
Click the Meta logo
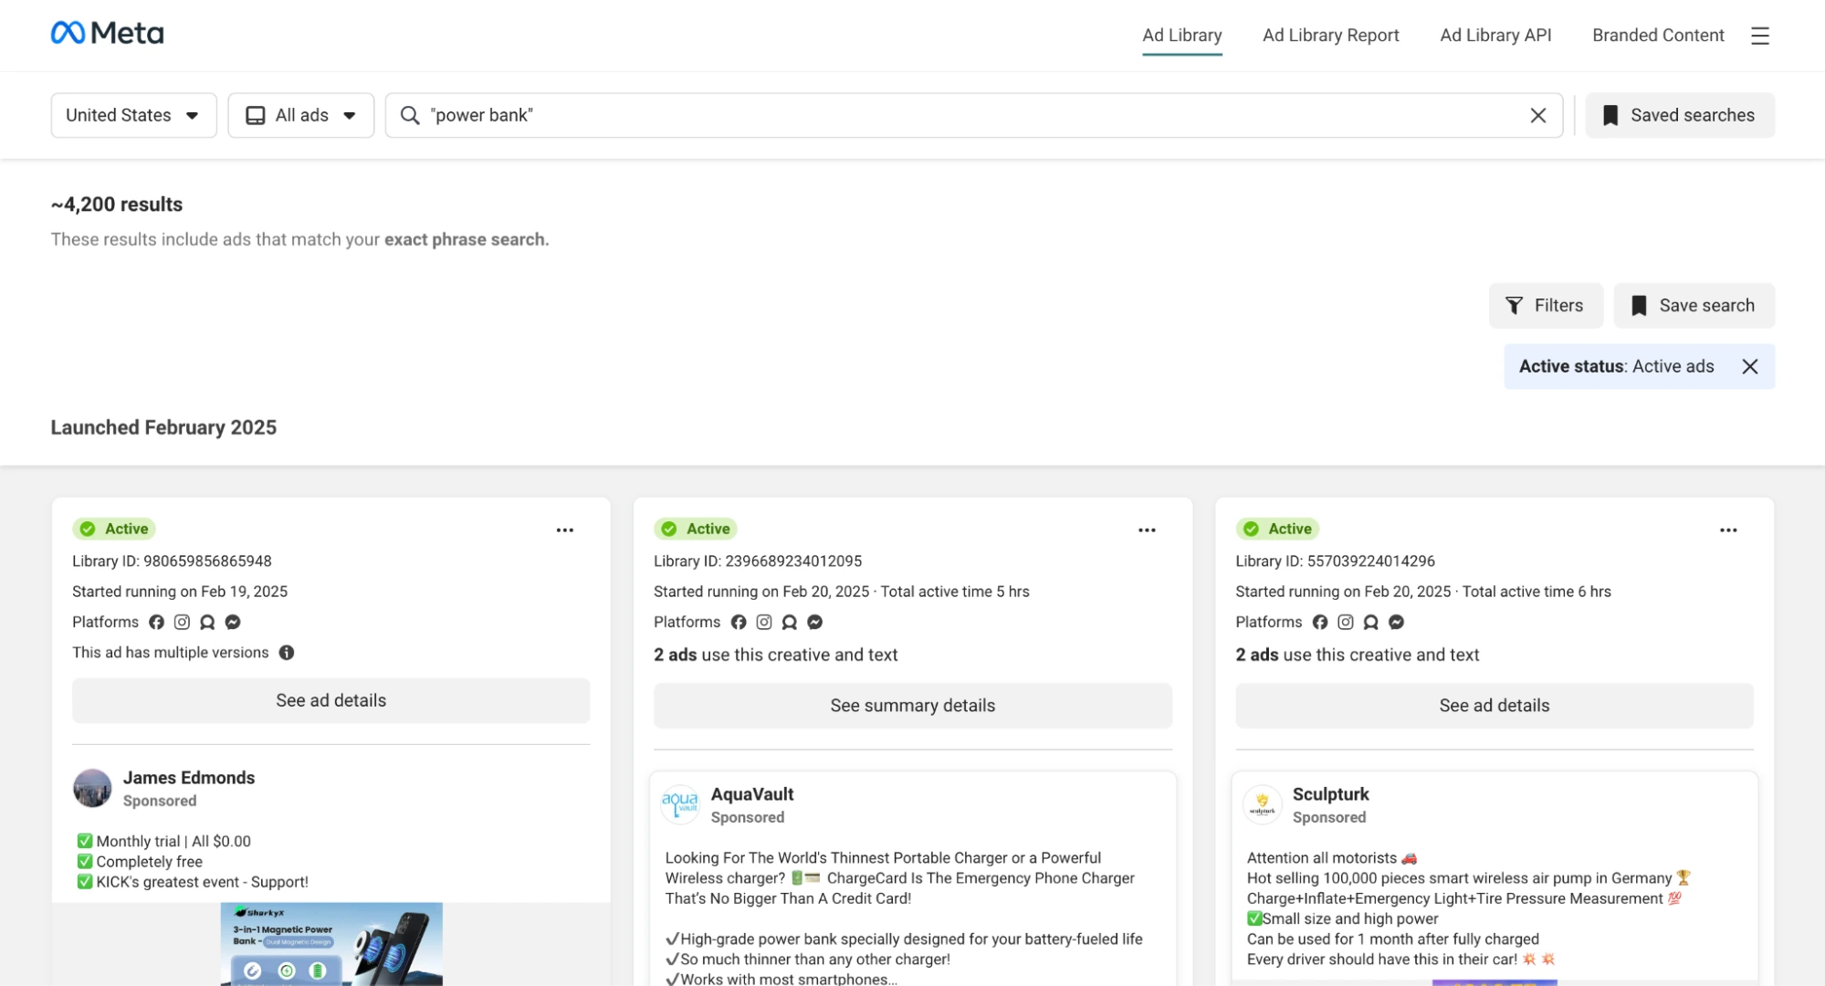click(107, 34)
